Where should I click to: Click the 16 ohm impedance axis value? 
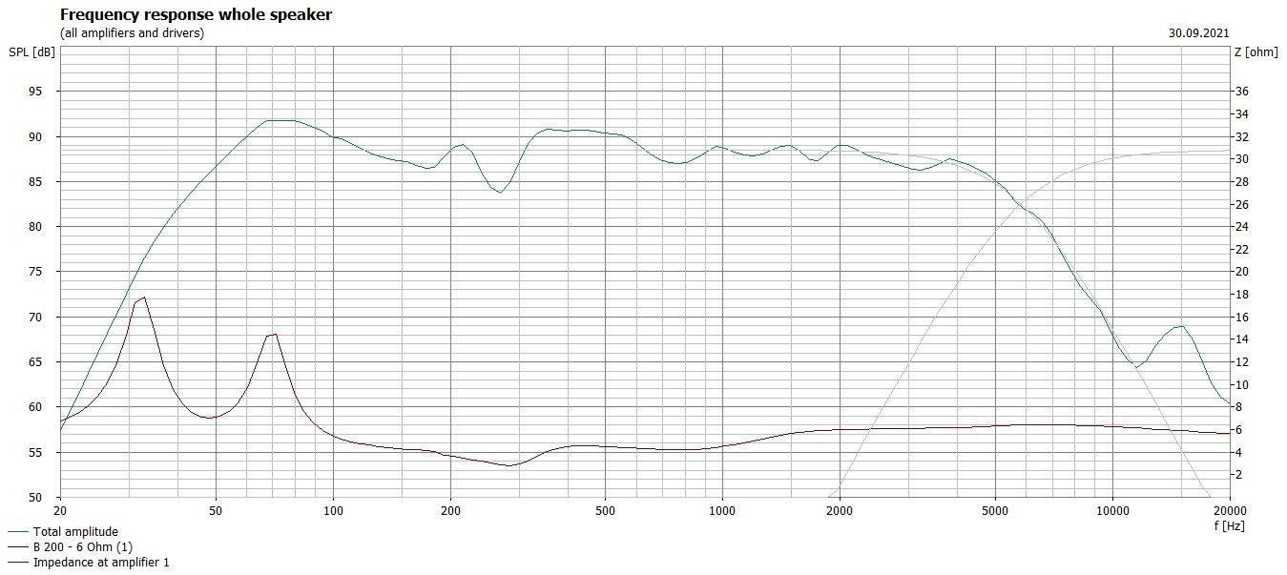coord(1242,317)
